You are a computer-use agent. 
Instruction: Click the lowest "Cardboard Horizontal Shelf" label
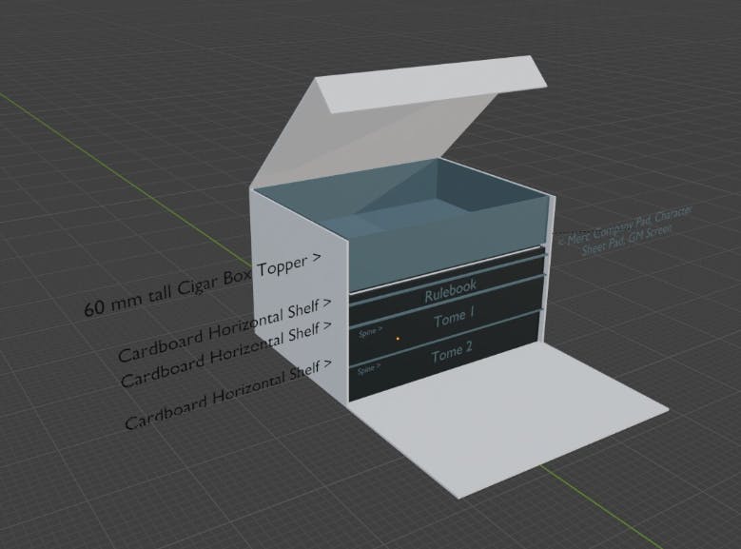tap(228, 393)
